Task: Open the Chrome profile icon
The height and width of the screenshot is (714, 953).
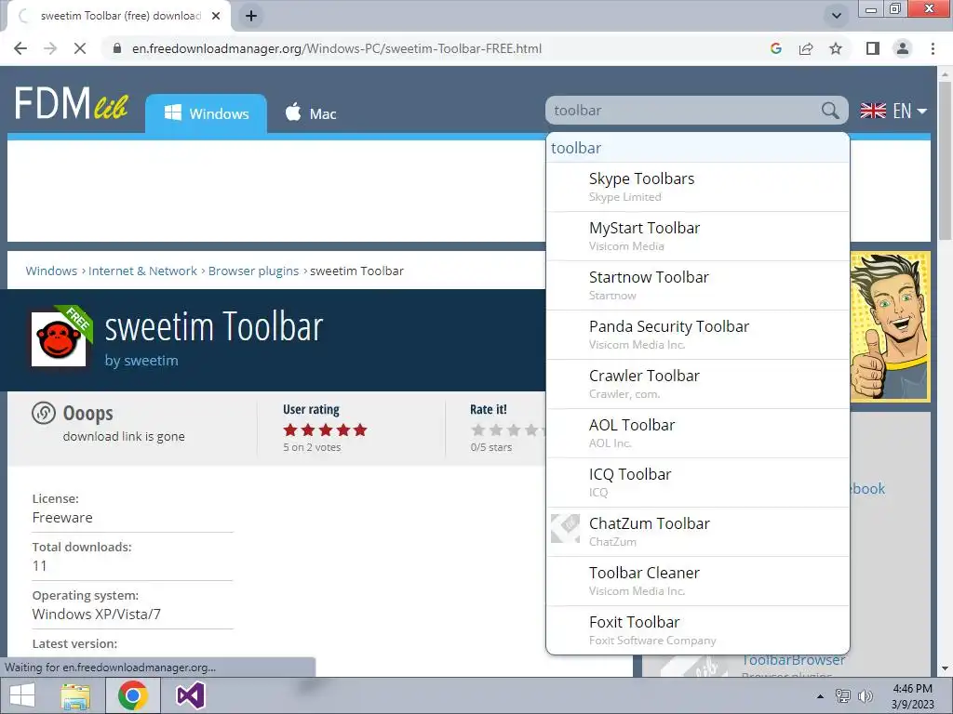Action: point(903,48)
